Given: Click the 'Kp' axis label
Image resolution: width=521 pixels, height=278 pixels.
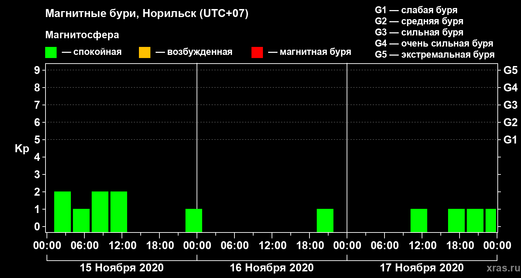Looking at the screenshot, I should click(x=22, y=149).
